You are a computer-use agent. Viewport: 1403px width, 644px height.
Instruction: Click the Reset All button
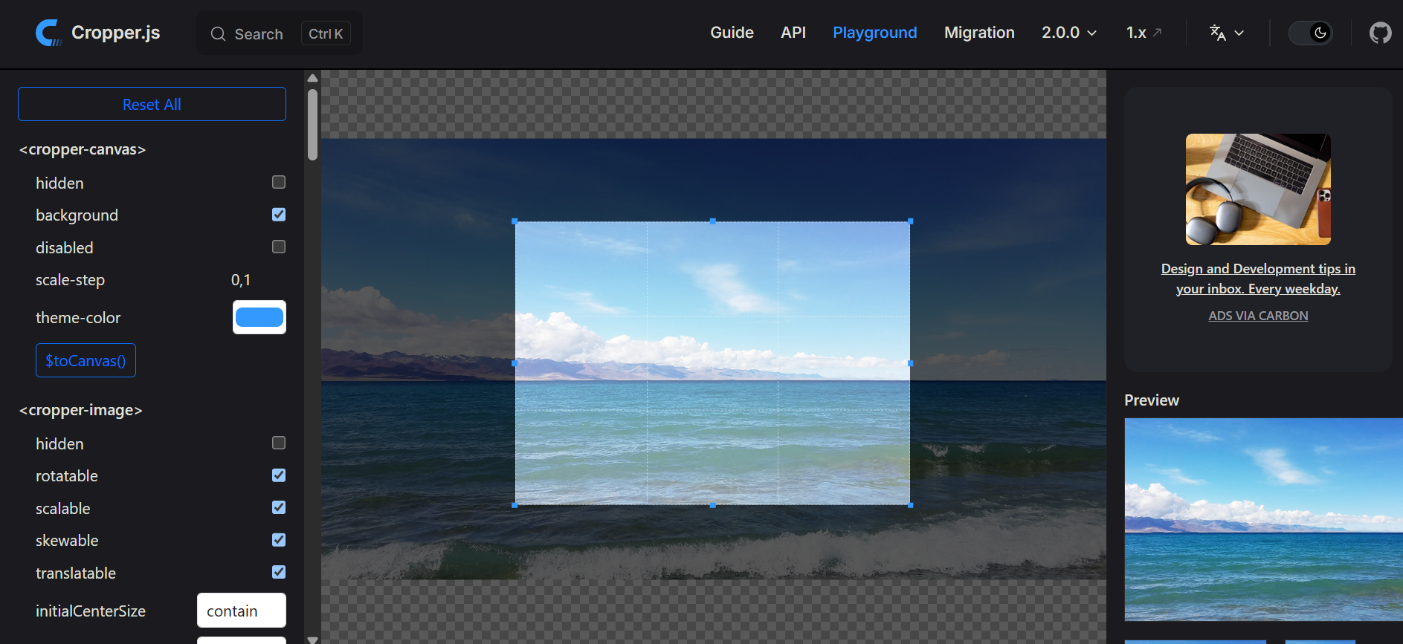[152, 104]
